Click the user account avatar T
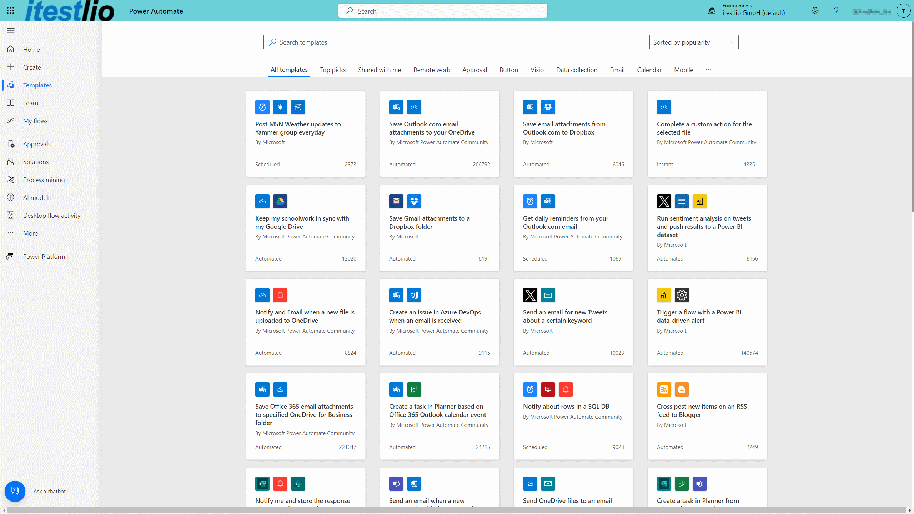This screenshot has width=914, height=514. point(903,11)
